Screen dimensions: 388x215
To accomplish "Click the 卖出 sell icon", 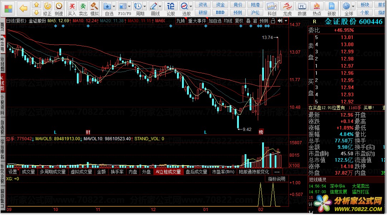I will (83, 6).
